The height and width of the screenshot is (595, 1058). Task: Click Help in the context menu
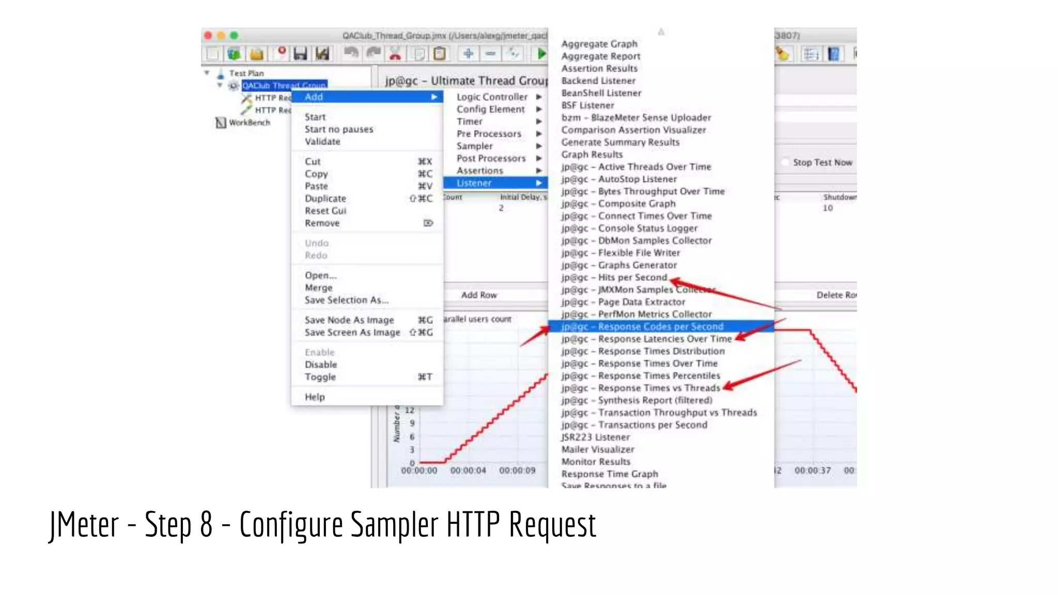click(367, 397)
